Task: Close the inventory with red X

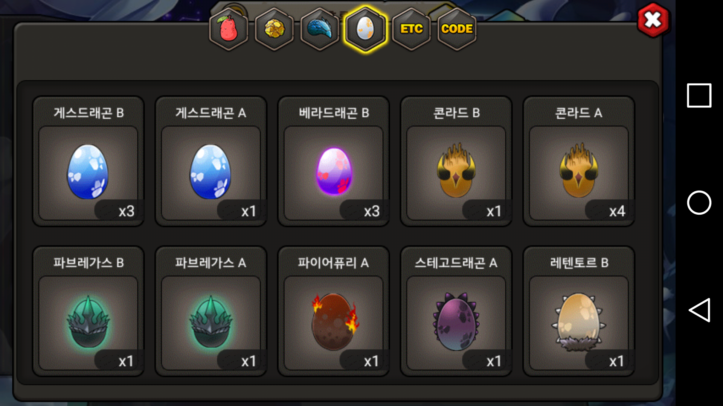Action: 653,20
